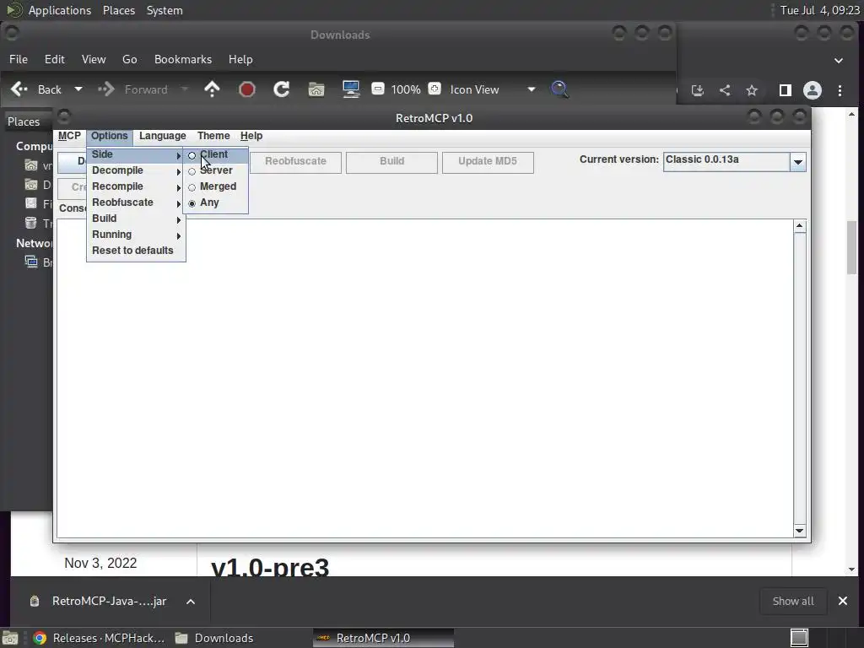Expand the Running options submenu
This screenshot has width=864, height=648.
pyautogui.click(x=136, y=235)
